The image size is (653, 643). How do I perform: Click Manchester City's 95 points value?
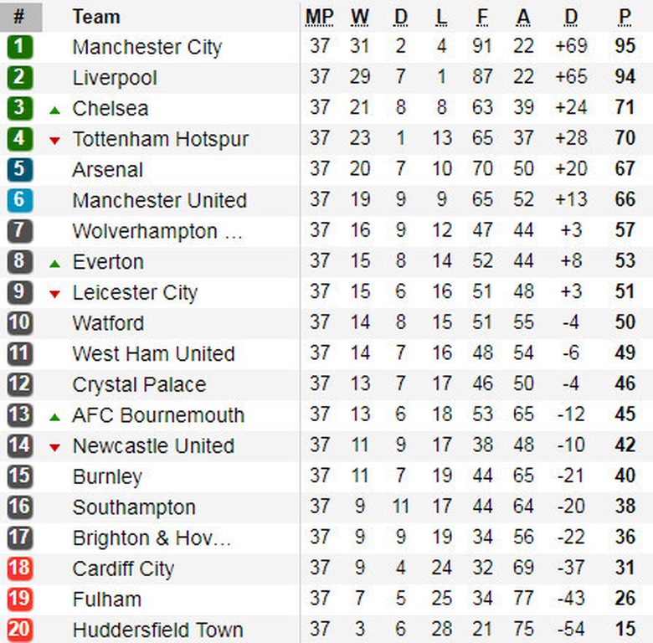pyautogui.click(x=625, y=47)
